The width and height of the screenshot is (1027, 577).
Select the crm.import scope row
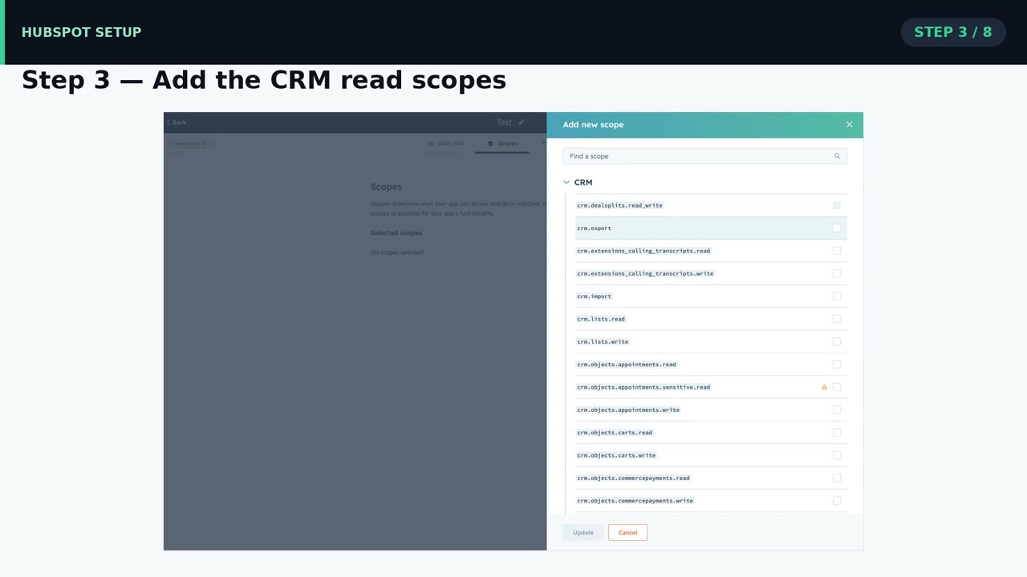coord(711,297)
